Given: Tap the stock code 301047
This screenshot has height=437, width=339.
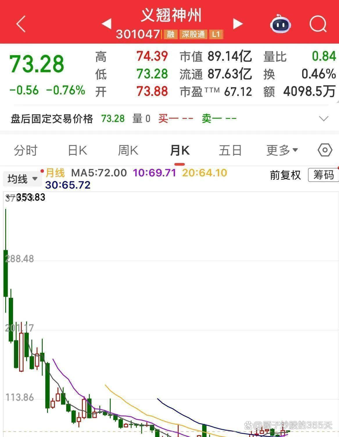Looking at the screenshot, I should [x=138, y=34].
